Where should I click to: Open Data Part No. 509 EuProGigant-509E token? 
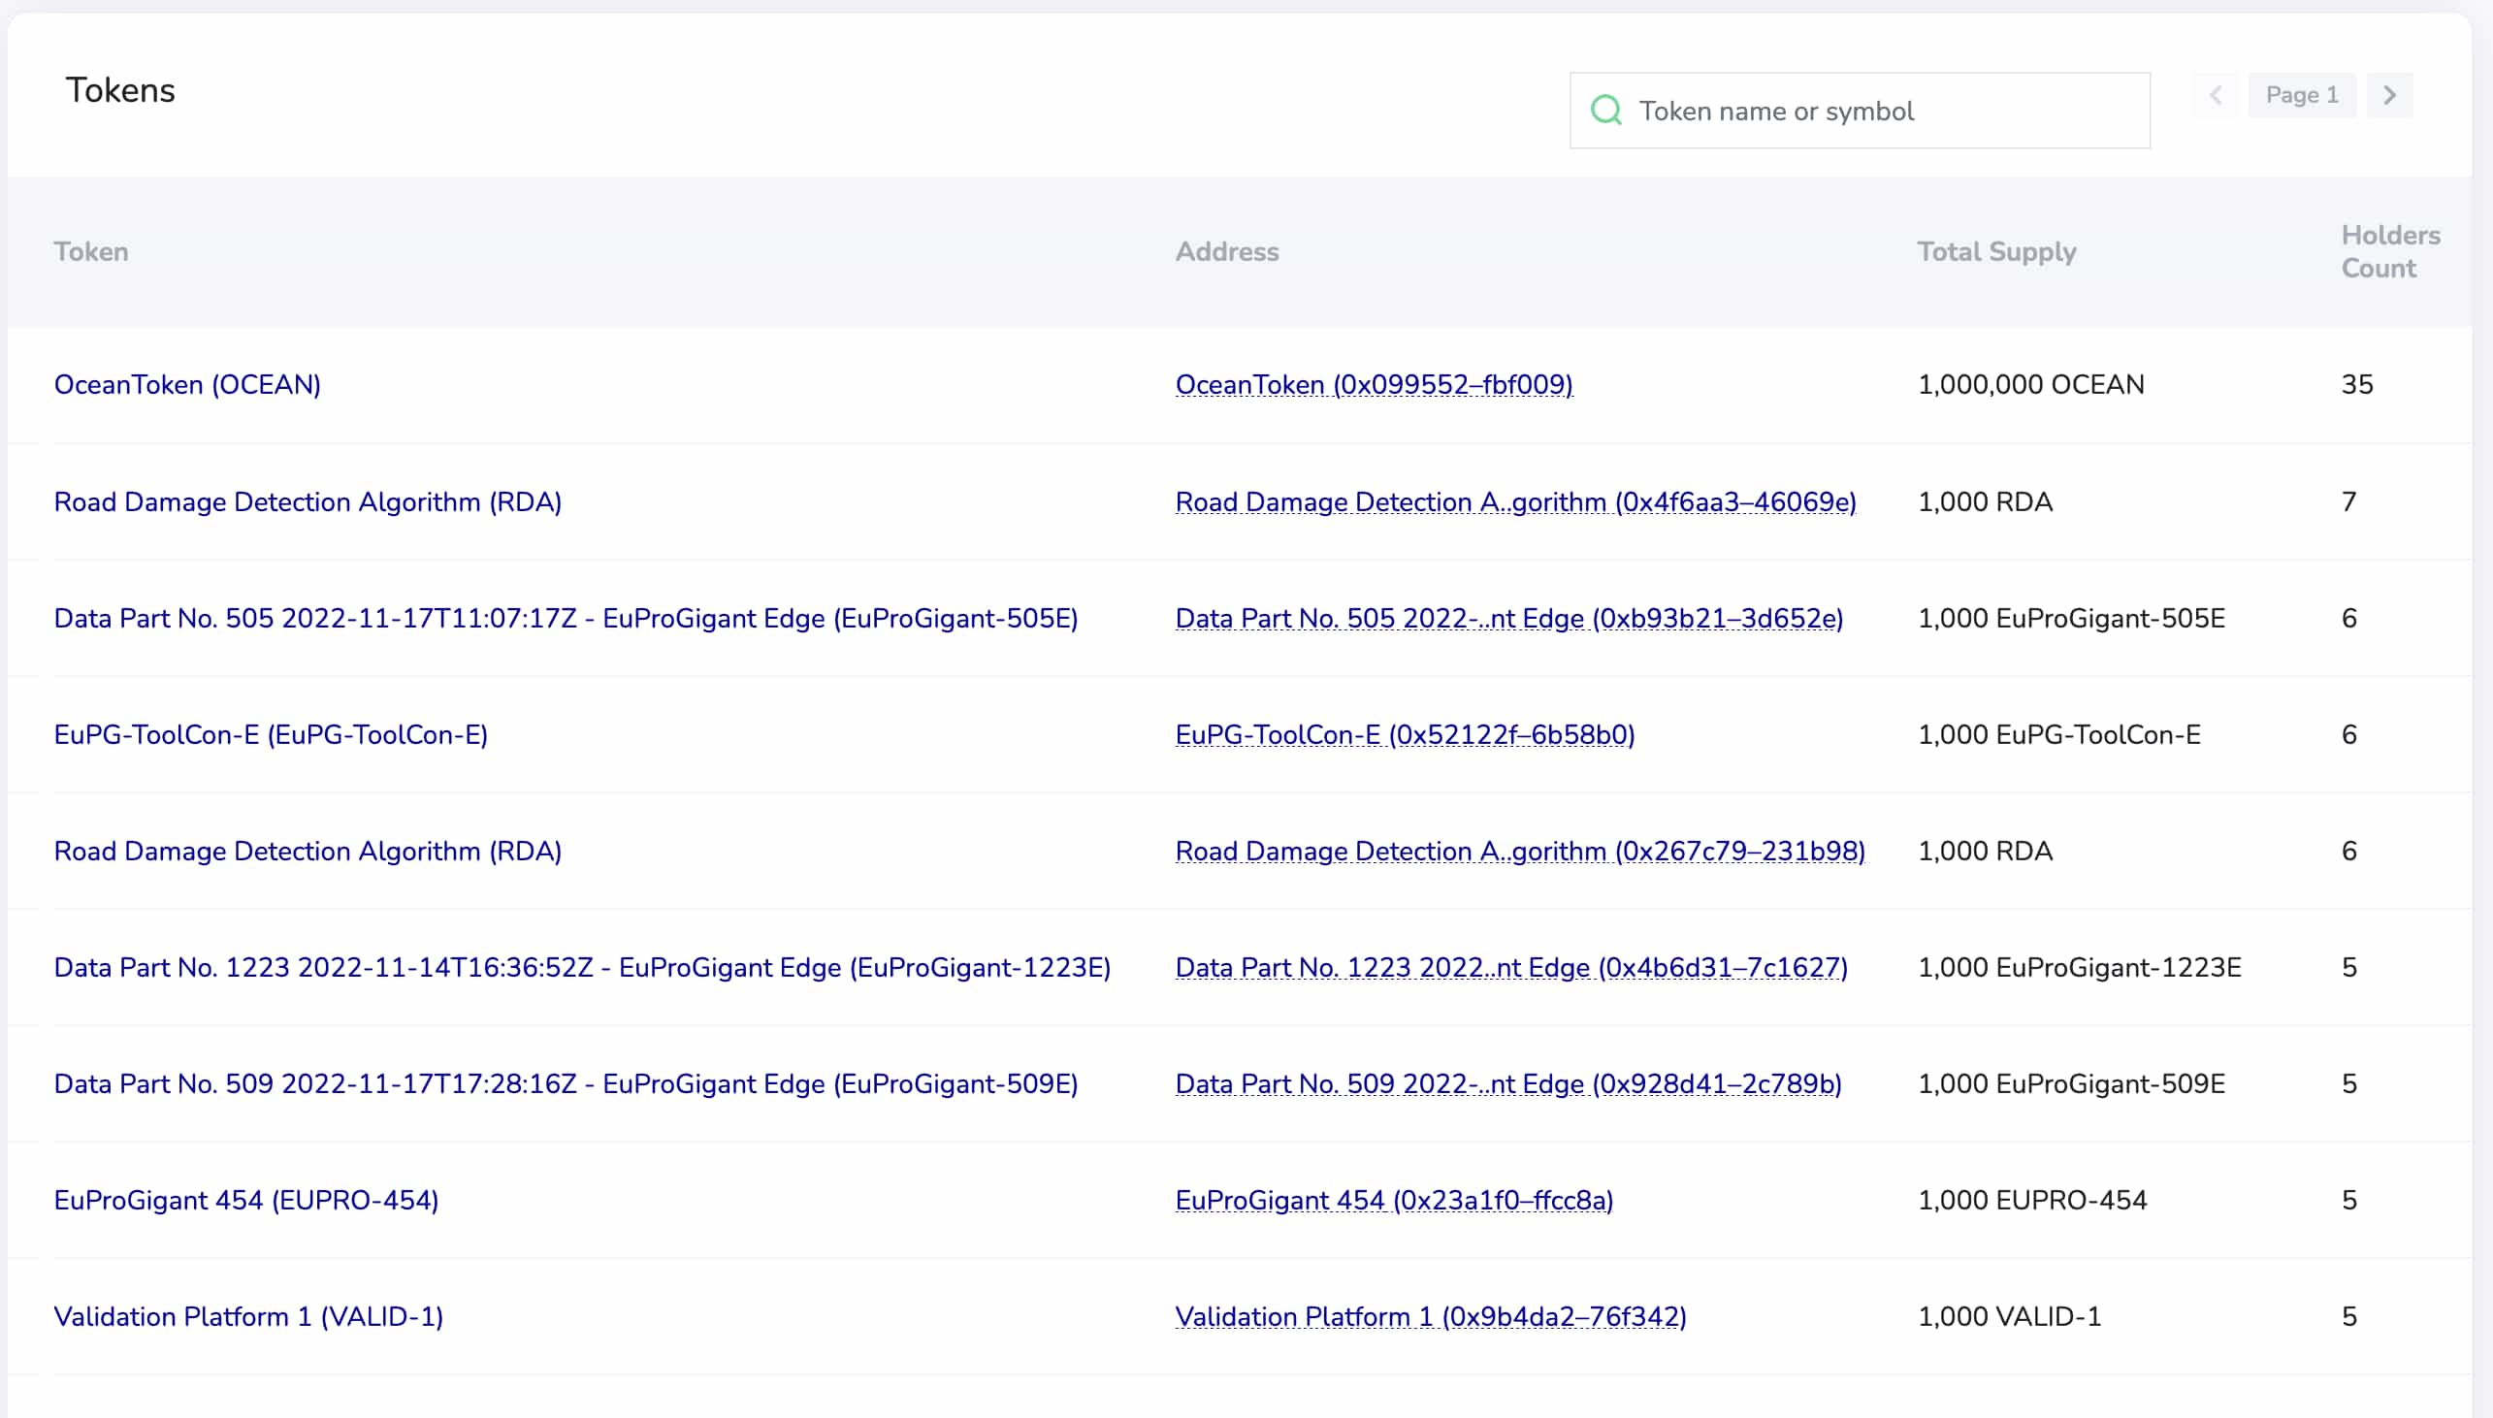[566, 1084]
